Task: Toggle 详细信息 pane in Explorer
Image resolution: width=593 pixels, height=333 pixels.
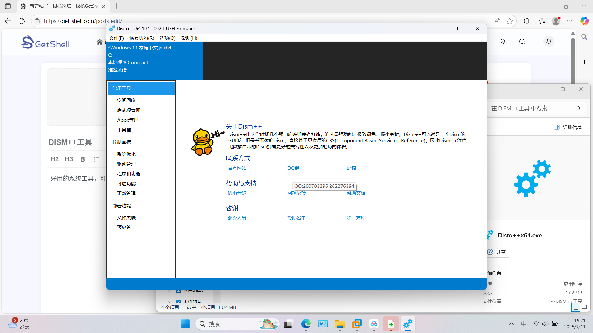Action: 568,127
